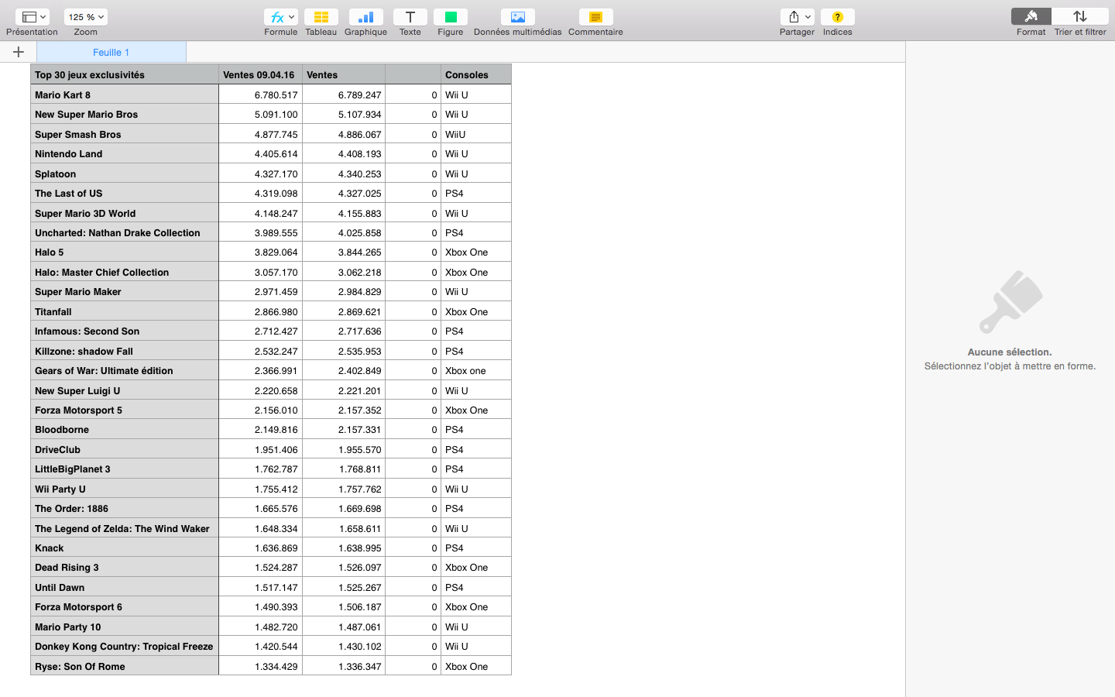
Task: Add a comment with Commentaire icon
Action: point(595,17)
